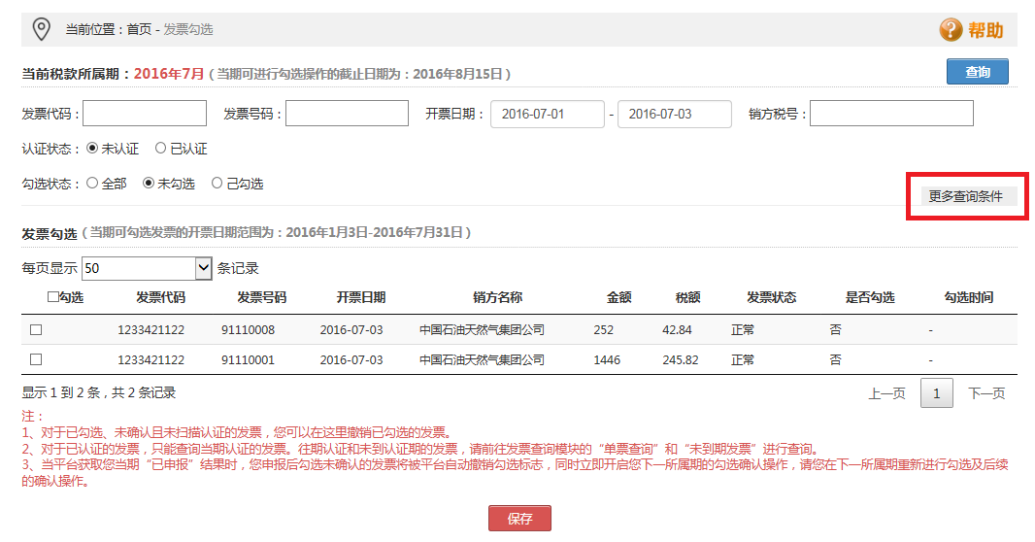Click 发票勾选 breadcrumb text
The height and width of the screenshot is (542, 1035).
pyautogui.click(x=188, y=30)
